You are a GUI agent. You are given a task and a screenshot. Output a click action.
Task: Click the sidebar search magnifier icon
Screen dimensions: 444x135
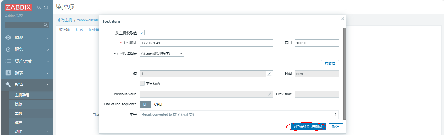46,25
